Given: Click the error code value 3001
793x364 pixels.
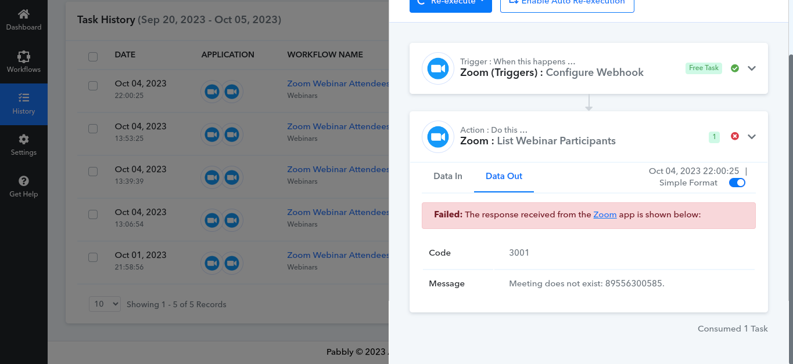Looking at the screenshot, I should (519, 253).
